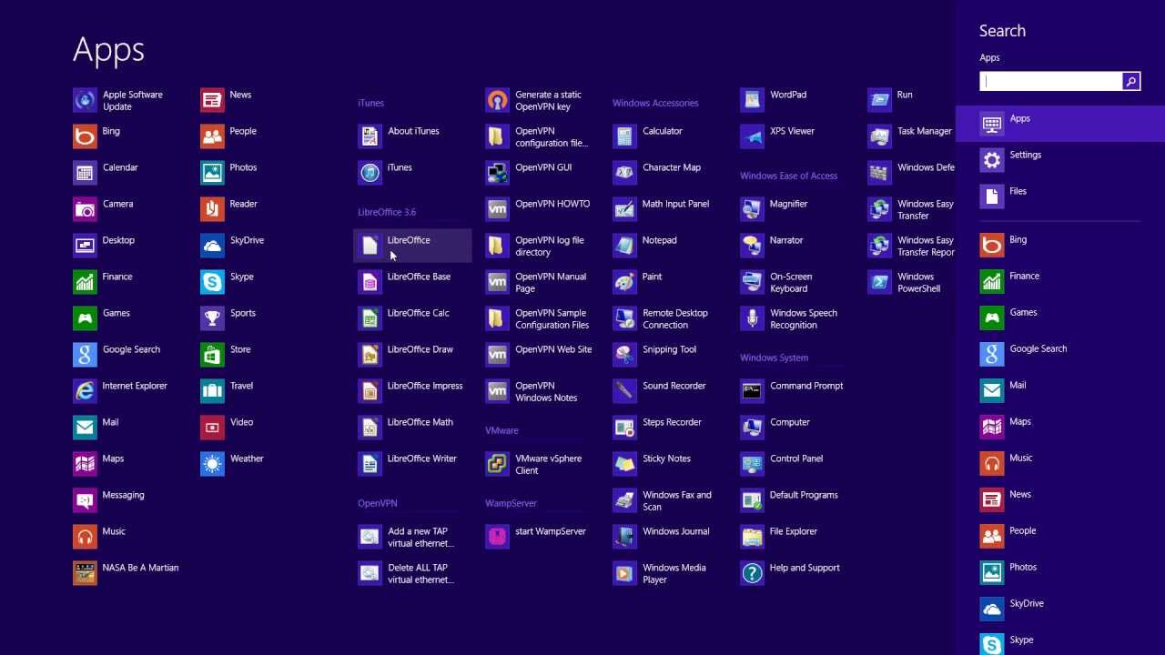Viewport: 1165px width, 655px height.
Task: Choose Google Search in Search pane
Action: 1060,354
